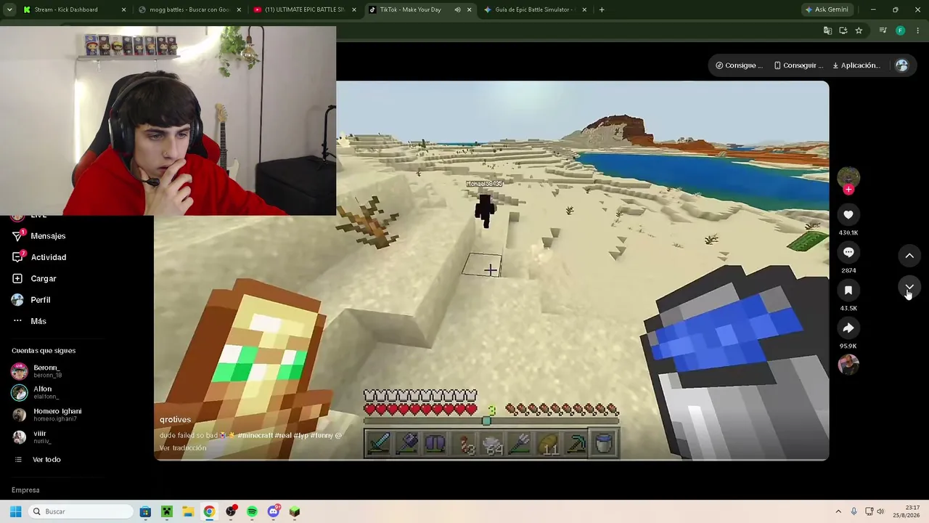Open Spotify from the taskbar
This screenshot has height=523, width=929.
[x=252, y=511]
